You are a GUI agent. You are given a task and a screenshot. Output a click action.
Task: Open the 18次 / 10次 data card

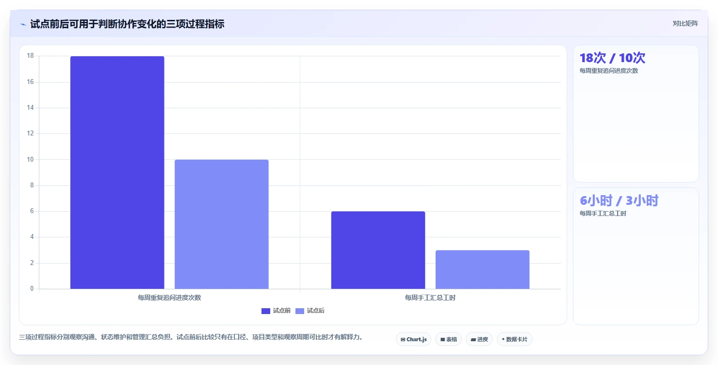pyautogui.click(x=636, y=114)
